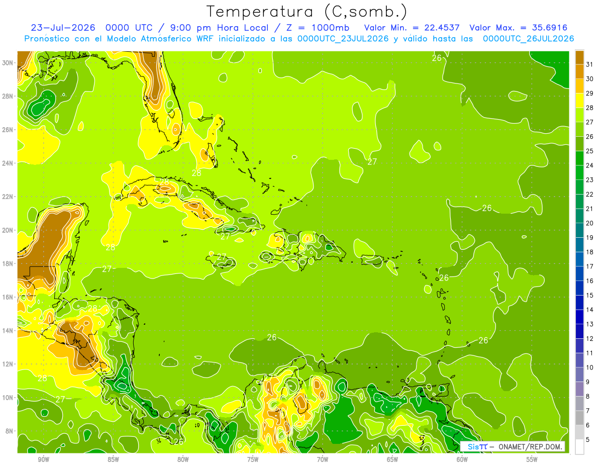This screenshot has width=603, height=466.
Task: Click the legend value 15
Action: (x=589, y=296)
